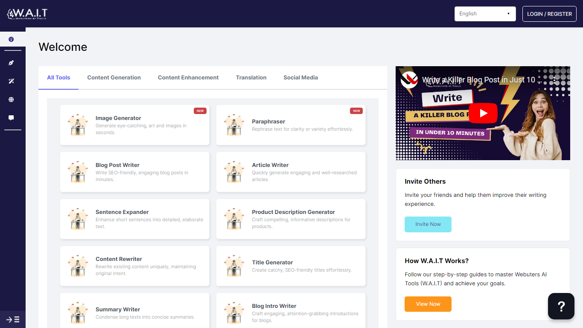Expand the sidebar with the arrow menu icon
Image resolution: width=583 pixels, height=328 pixels.
click(13, 319)
